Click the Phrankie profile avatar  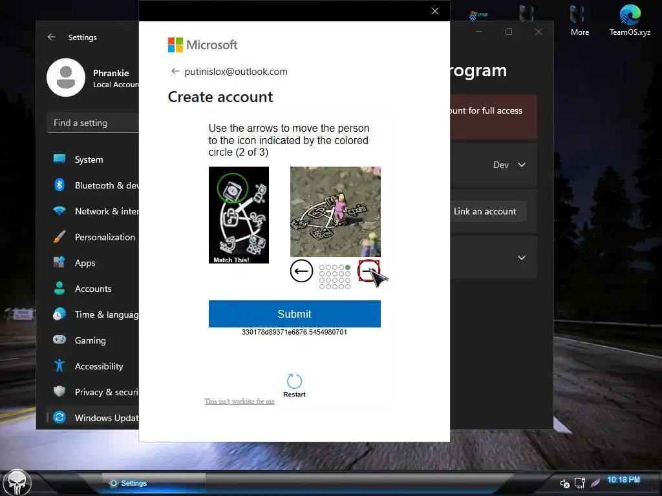pos(66,77)
